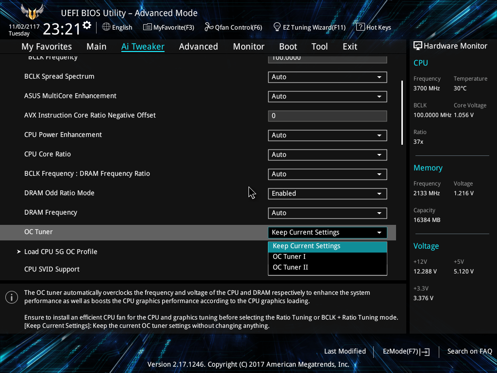The height and width of the screenshot is (373, 497).
Task: Switch to the Advanced tab
Action: click(x=198, y=47)
